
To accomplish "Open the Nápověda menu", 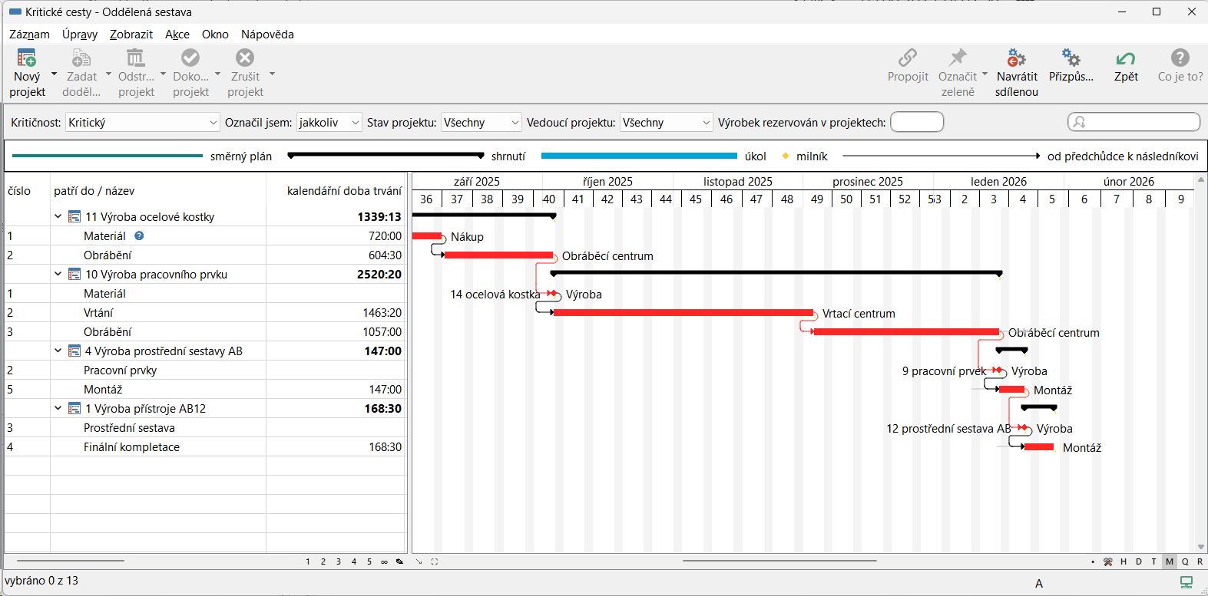I will 267,35.
